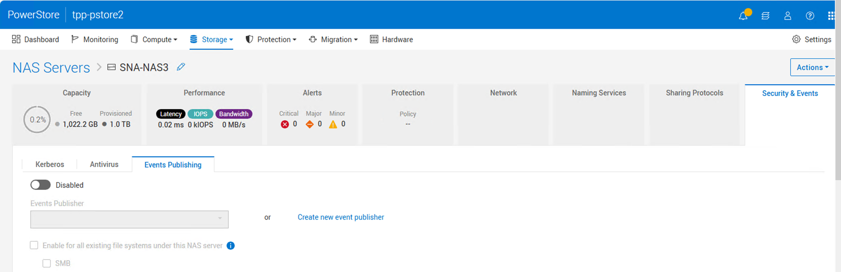This screenshot has height=272, width=841.
Task: Click the capacity 0.2% circular gauge
Action: tap(37, 119)
